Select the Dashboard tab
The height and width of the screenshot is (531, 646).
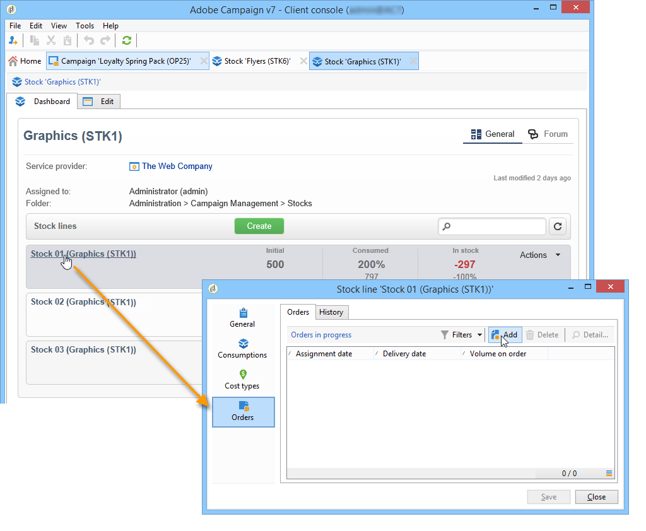42,102
